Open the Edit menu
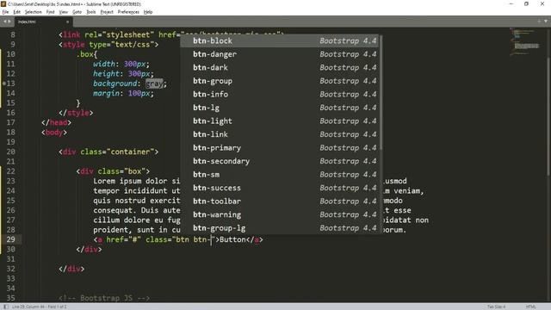 16,12
